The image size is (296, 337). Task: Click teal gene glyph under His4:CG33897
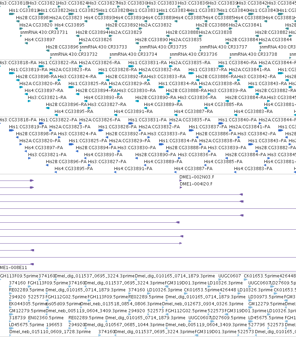[26, 43]
